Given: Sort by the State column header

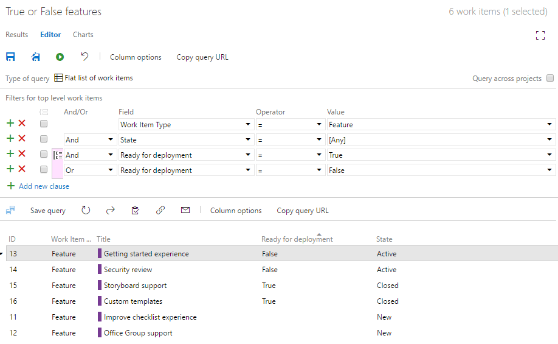Looking at the screenshot, I should click(384, 239).
